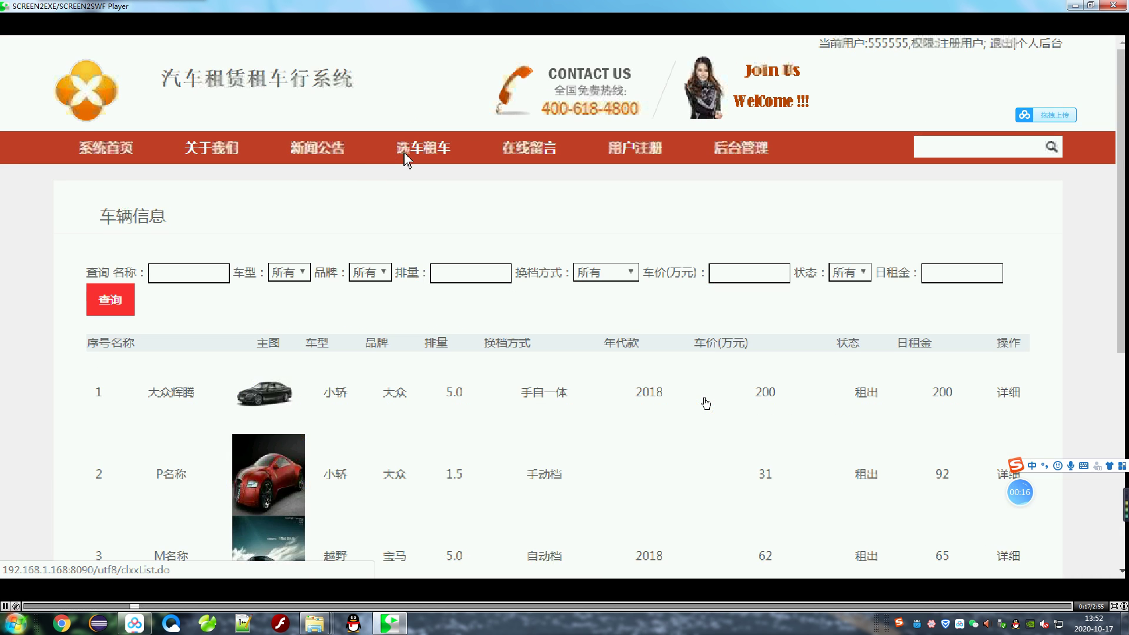Open the IME toolbox grid icon
This screenshot has width=1129, height=635.
click(1122, 466)
